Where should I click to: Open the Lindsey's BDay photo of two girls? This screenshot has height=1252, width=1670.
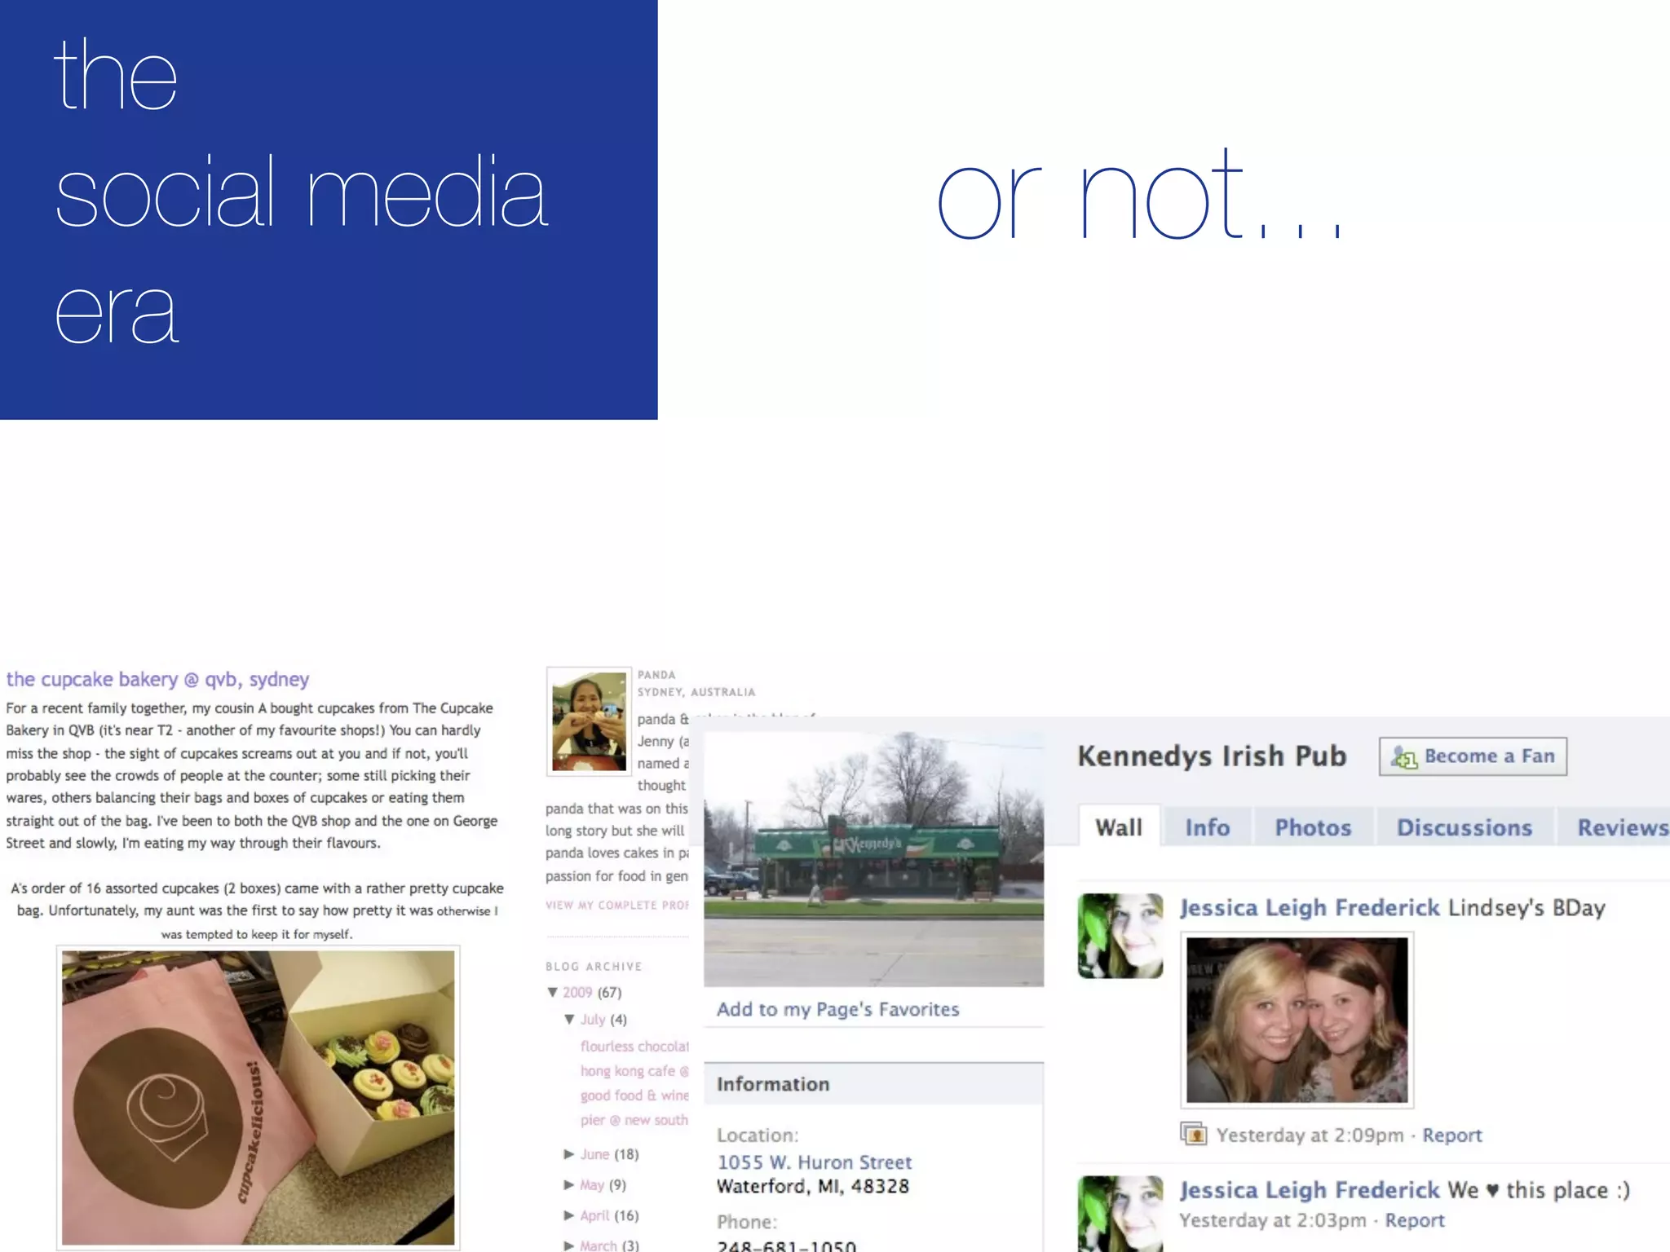pyautogui.click(x=1297, y=1020)
